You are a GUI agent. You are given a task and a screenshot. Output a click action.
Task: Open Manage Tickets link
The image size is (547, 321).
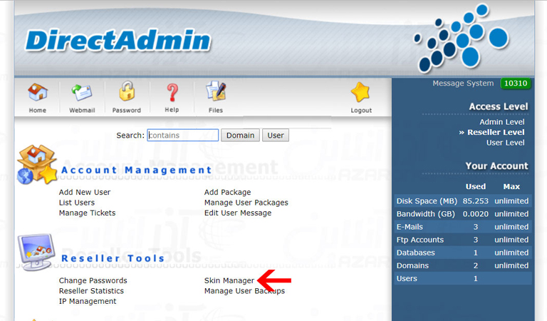(87, 213)
